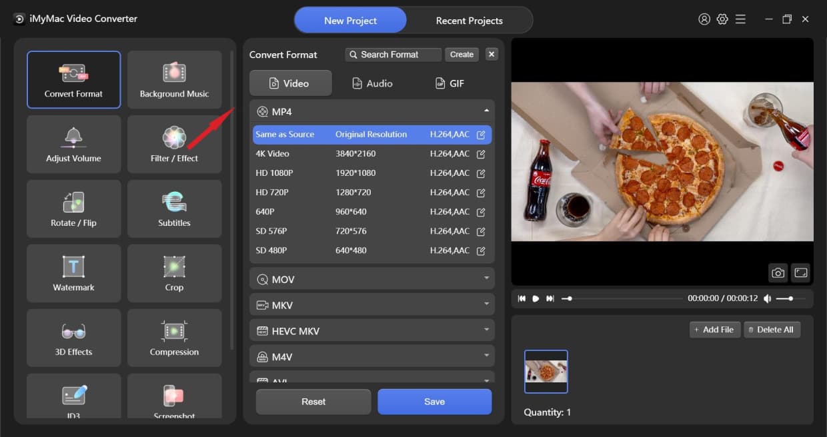Open the user account icon

pyautogui.click(x=704, y=19)
